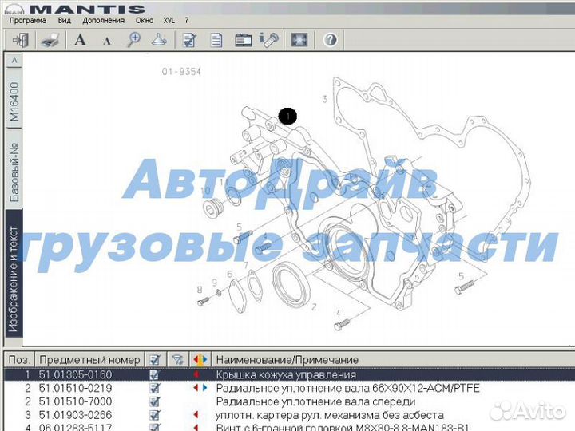The height and width of the screenshot is (431, 575).
Task: Open the Программа menu
Action: point(28,20)
